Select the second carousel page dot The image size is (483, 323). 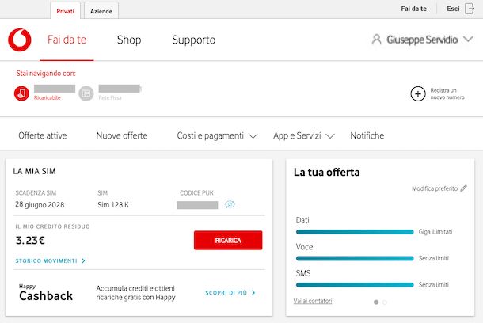pyautogui.click(x=385, y=302)
